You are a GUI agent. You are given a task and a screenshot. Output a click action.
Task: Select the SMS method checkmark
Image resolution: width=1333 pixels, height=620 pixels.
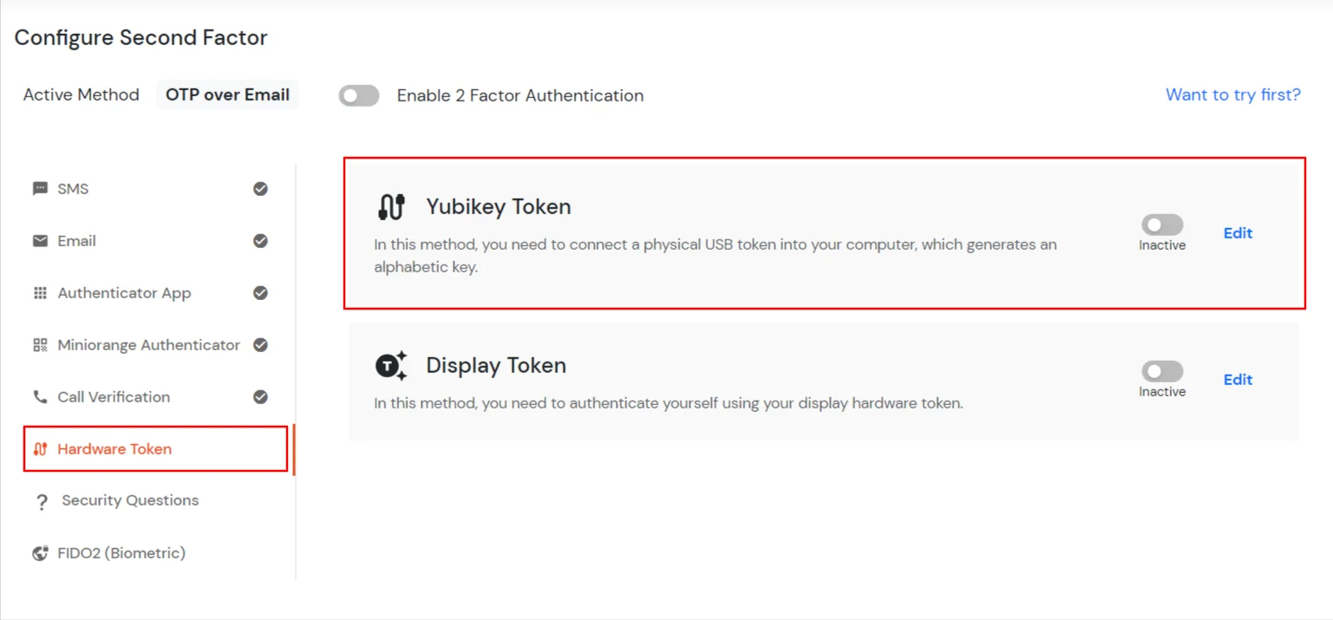[x=260, y=188]
